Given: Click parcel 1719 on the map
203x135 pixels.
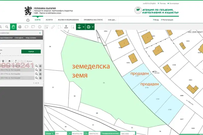Looking at the screenshot, I should pos(158,99).
